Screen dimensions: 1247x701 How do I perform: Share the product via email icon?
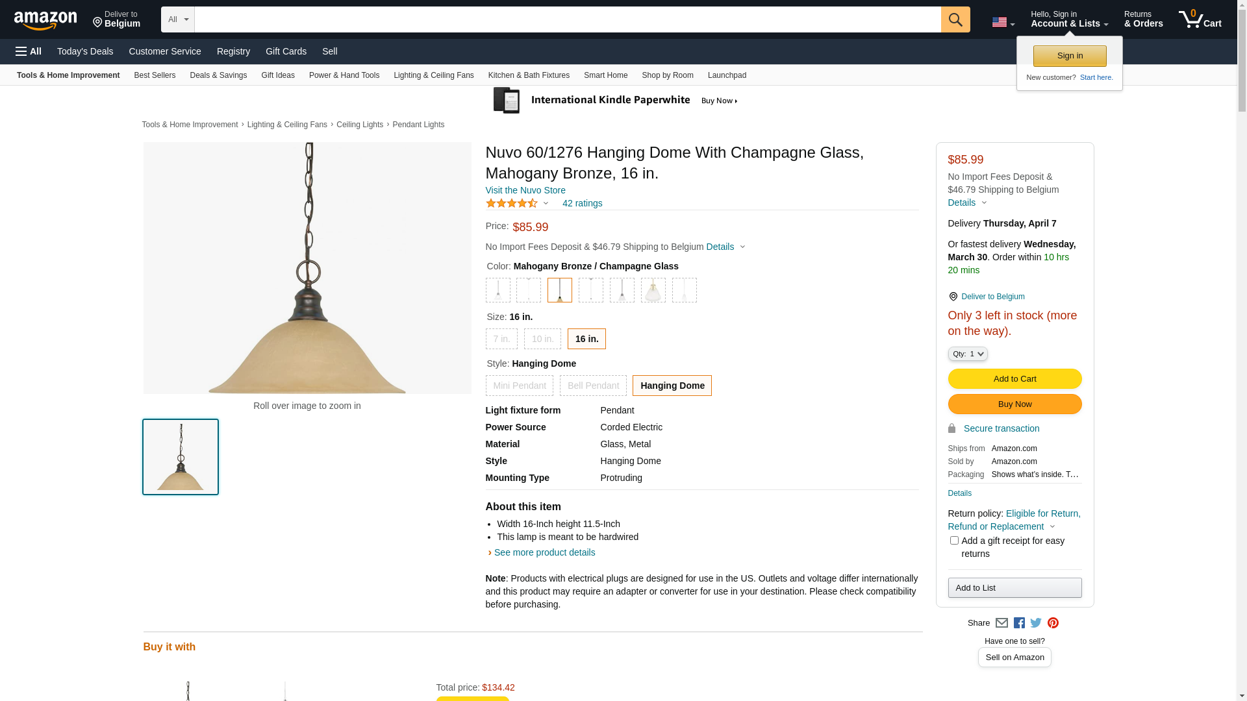point(1001,623)
